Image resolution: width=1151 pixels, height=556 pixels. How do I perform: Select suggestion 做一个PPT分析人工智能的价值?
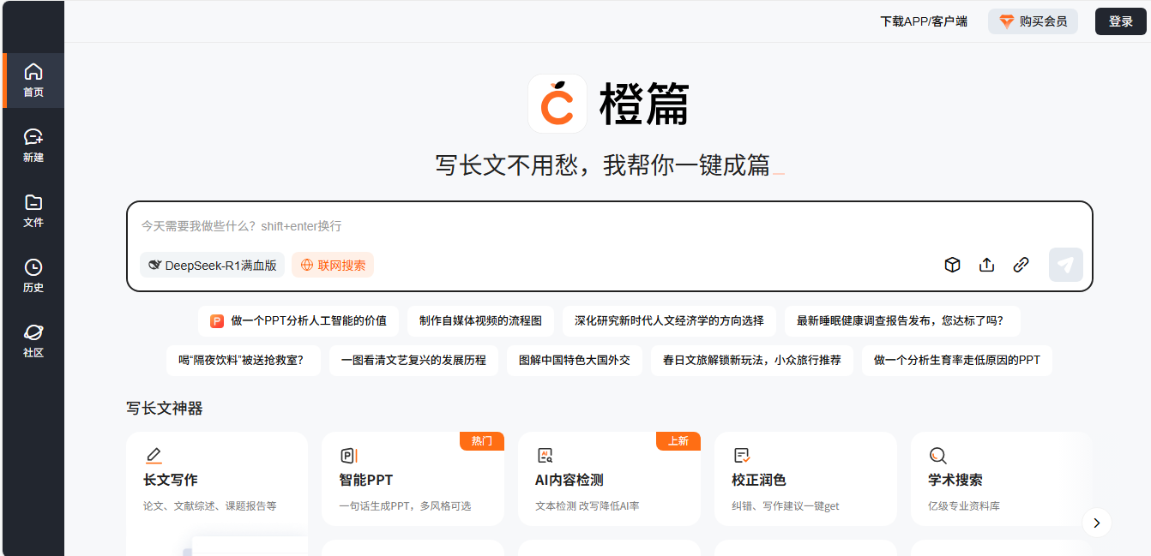[x=298, y=321]
